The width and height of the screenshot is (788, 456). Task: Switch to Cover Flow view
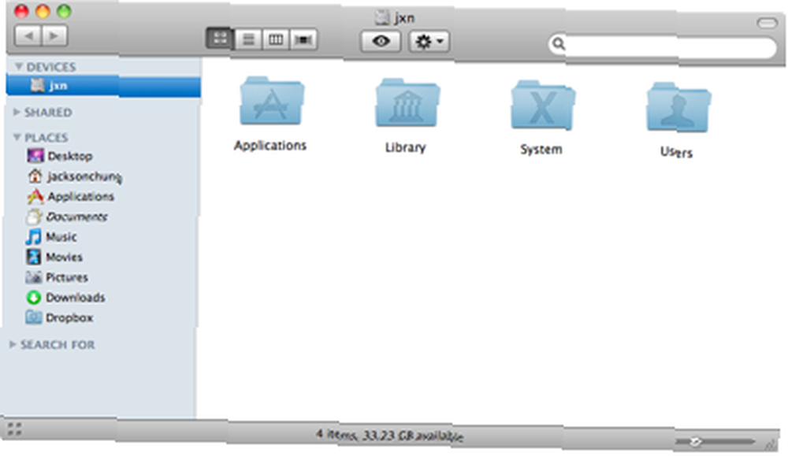[303, 39]
